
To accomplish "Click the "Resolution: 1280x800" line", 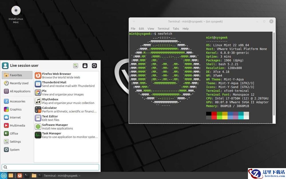I will [x=224, y=68].
